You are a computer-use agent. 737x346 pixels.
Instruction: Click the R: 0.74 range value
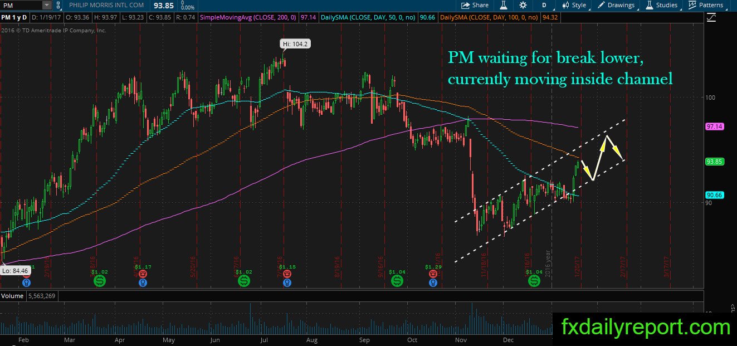pos(186,18)
